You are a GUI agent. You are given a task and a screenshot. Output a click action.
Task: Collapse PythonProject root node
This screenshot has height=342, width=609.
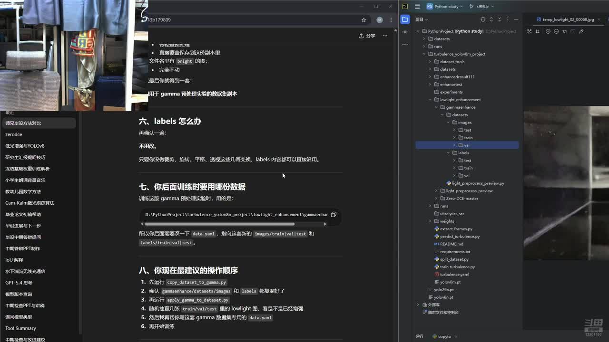coord(418,31)
